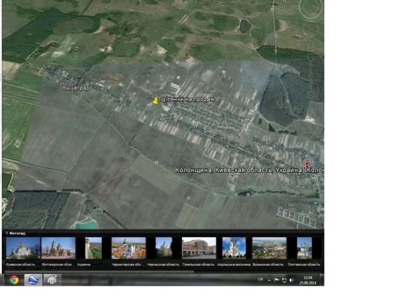
Task: Open Житомирская область tour thumbnail
Action: [58, 248]
